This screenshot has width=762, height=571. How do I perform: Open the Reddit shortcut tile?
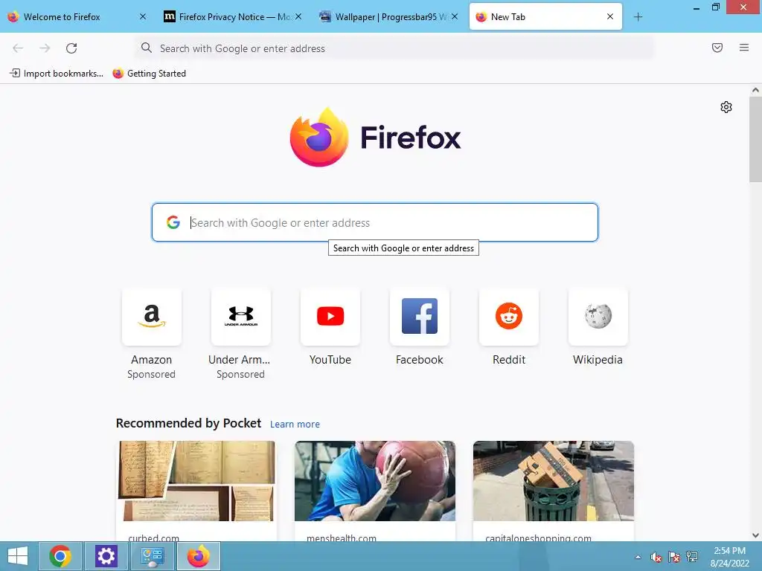click(x=509, y=317)
